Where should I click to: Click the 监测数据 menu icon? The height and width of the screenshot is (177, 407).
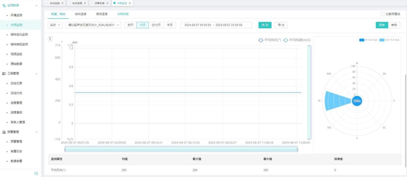coord(4,5)
